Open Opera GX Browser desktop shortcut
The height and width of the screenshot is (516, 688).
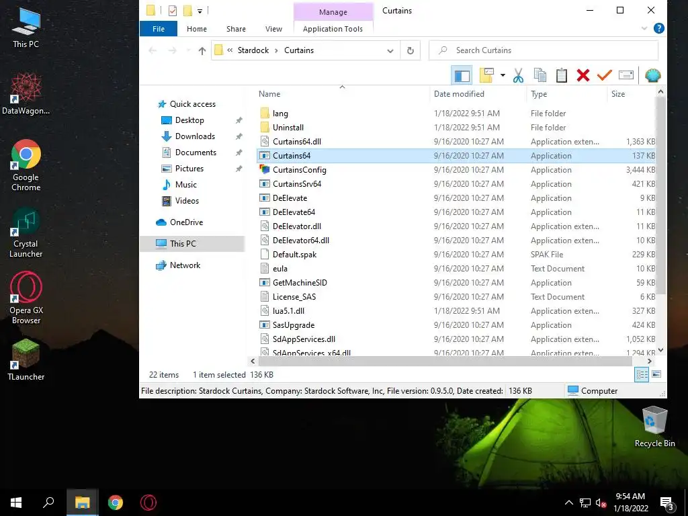[x=26, y=298]
